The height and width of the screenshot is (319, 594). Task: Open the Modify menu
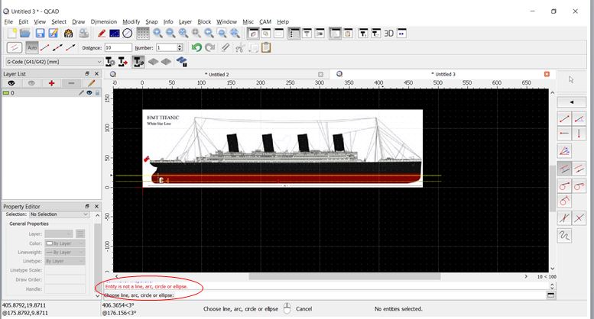coord(131,22)
